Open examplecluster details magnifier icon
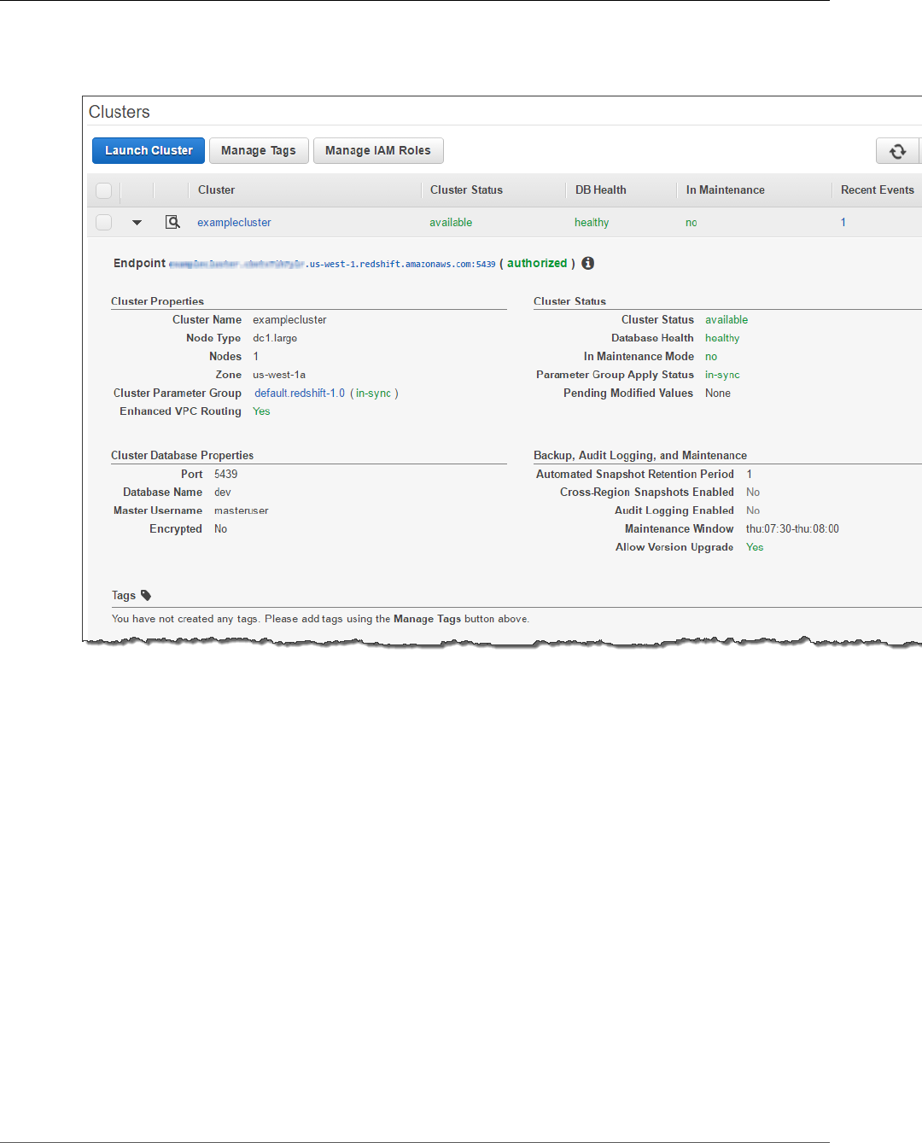Viewport: 922px width, 1143px height. point(172,222)
